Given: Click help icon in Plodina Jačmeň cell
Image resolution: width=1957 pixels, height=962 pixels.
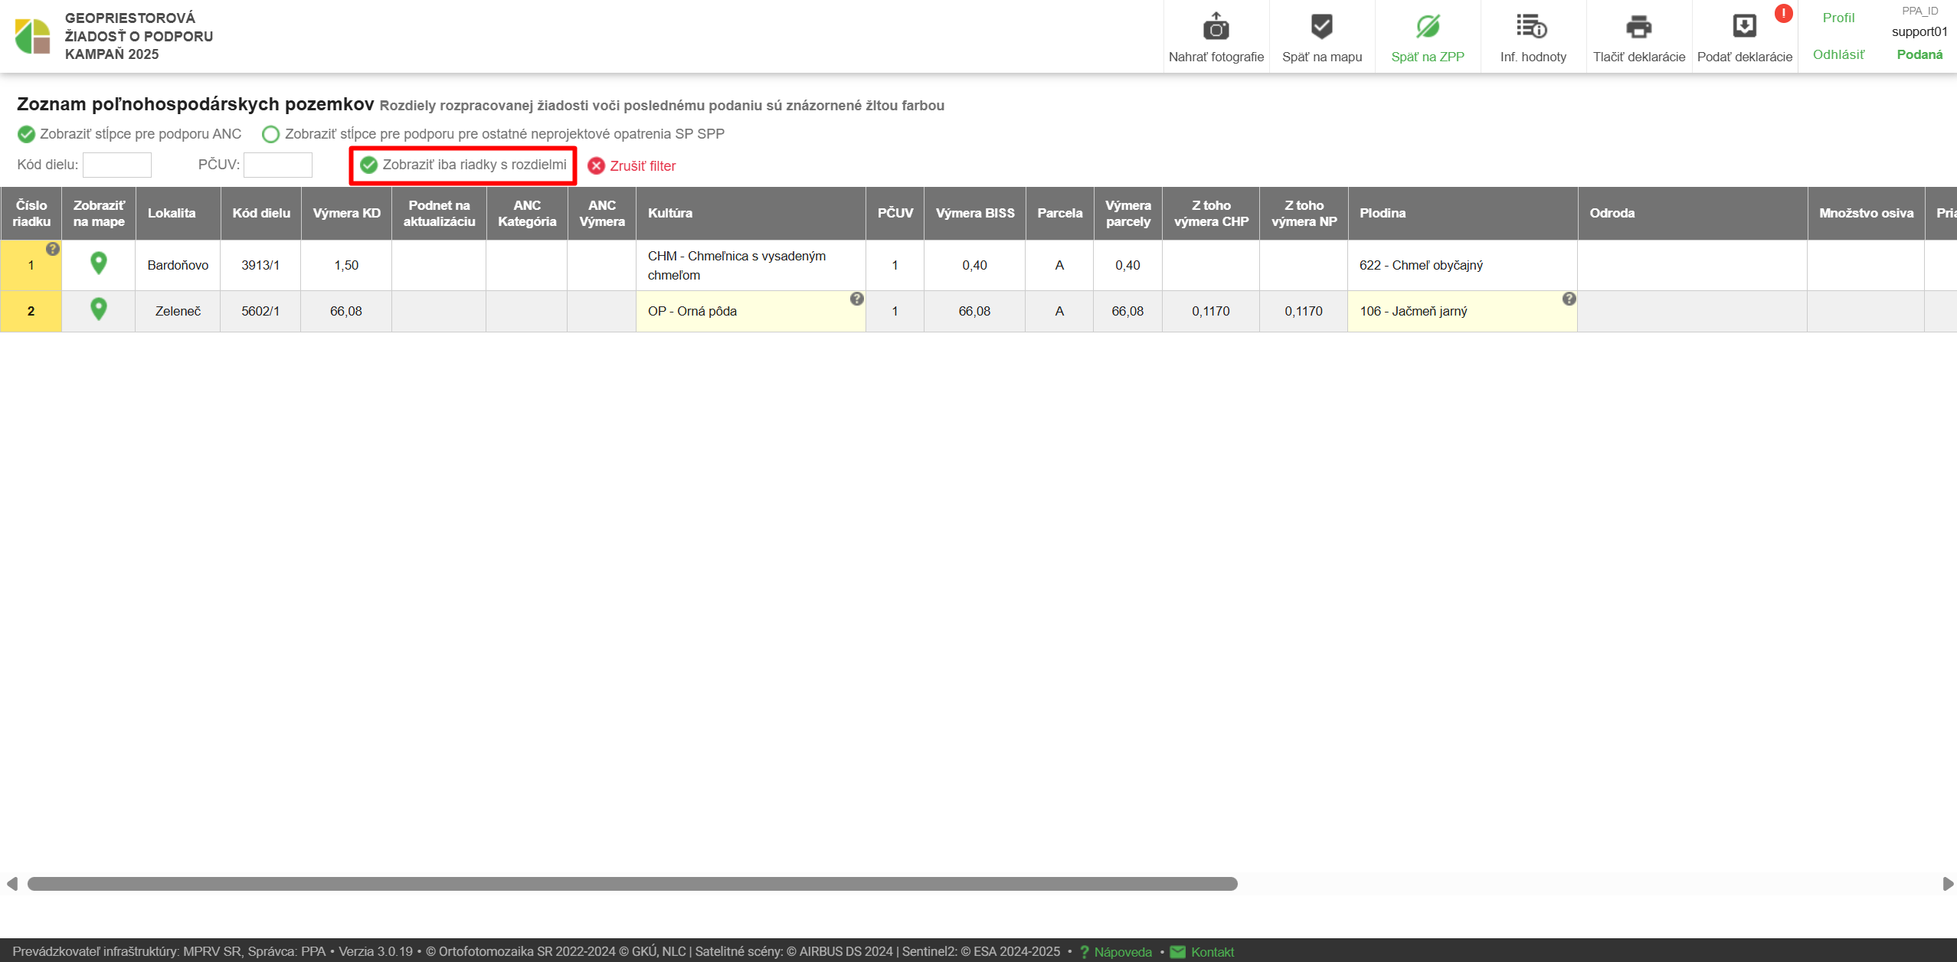Looking at the screenshot, I should [1569, 299].
